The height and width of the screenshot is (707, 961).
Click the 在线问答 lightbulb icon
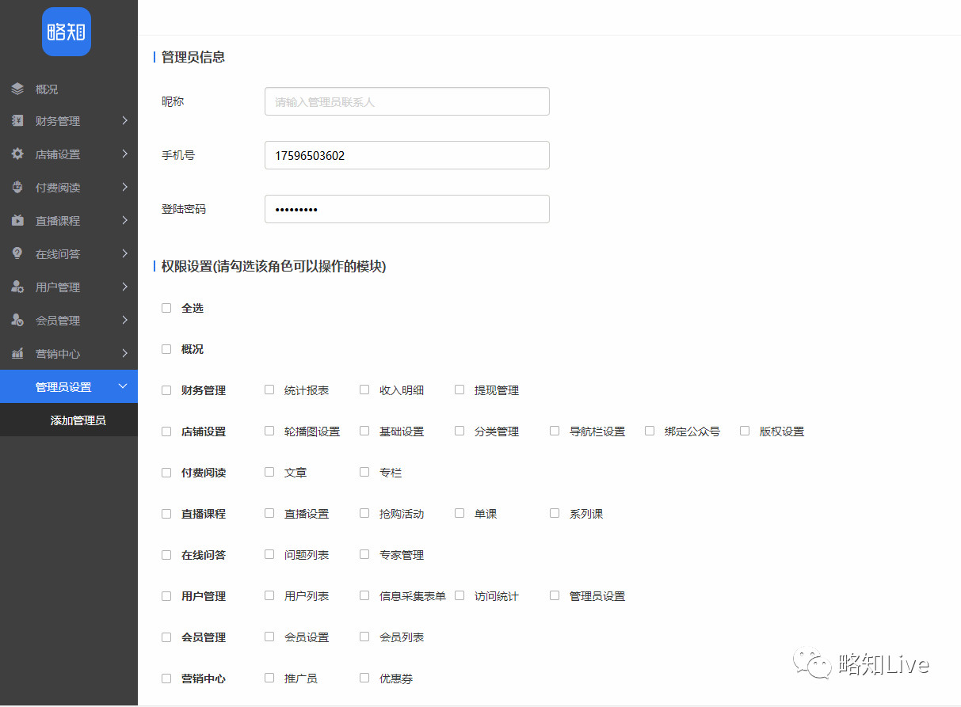coord(17,253)
